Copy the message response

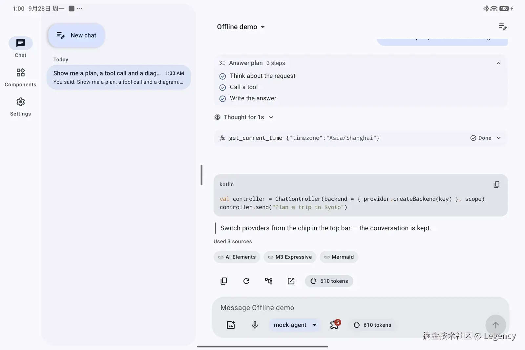pos(224,281)
